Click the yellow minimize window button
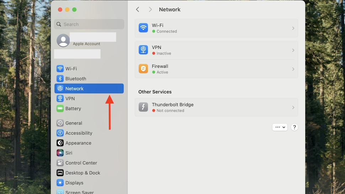 tap(67, 10)
